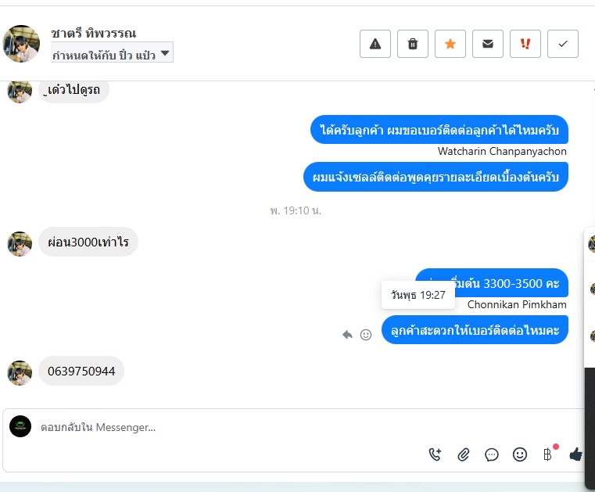Click the customer name ชาตรี ทิพวรรณ
595x492 pixels.
point(93,34)
